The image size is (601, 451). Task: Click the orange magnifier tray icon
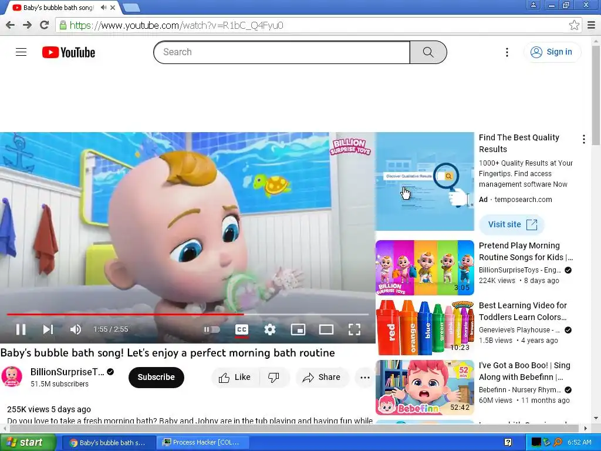point(558,442)
